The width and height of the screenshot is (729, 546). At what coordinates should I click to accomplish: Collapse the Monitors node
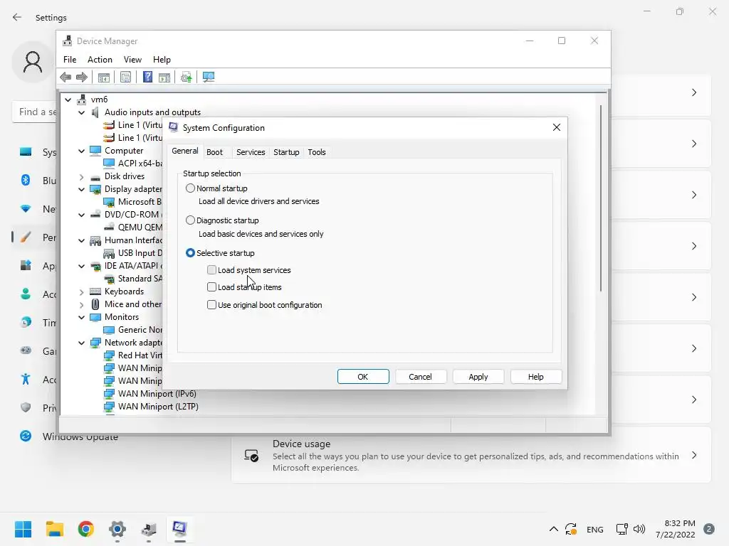click(81, 317)
